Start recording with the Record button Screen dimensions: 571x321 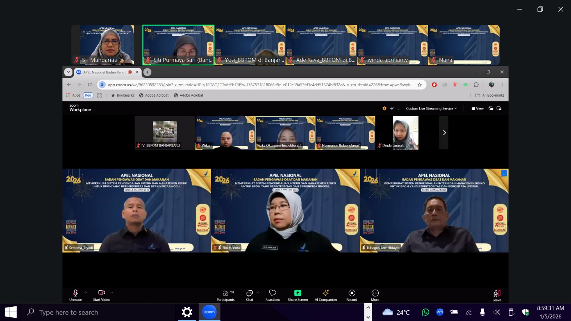[x=352, y=295]
